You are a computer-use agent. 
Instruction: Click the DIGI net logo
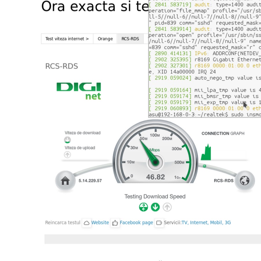click(79, 91)
